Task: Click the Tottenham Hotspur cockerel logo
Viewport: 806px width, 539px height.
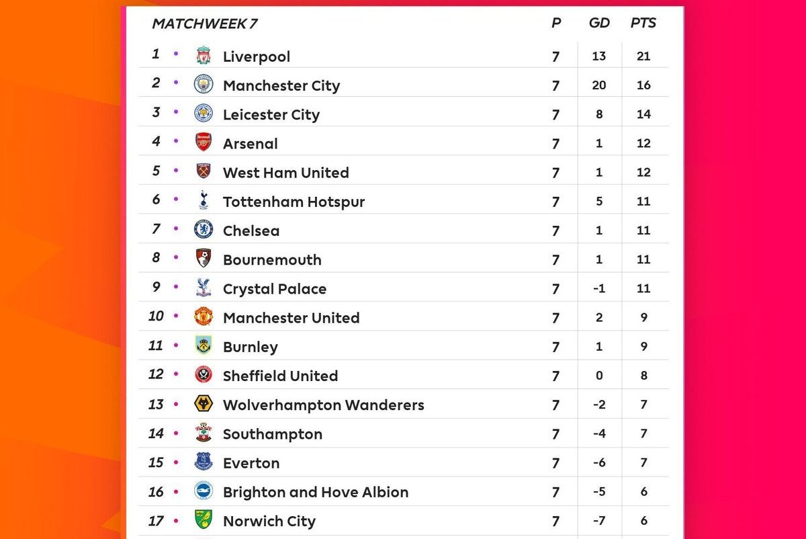Action: 204,200
